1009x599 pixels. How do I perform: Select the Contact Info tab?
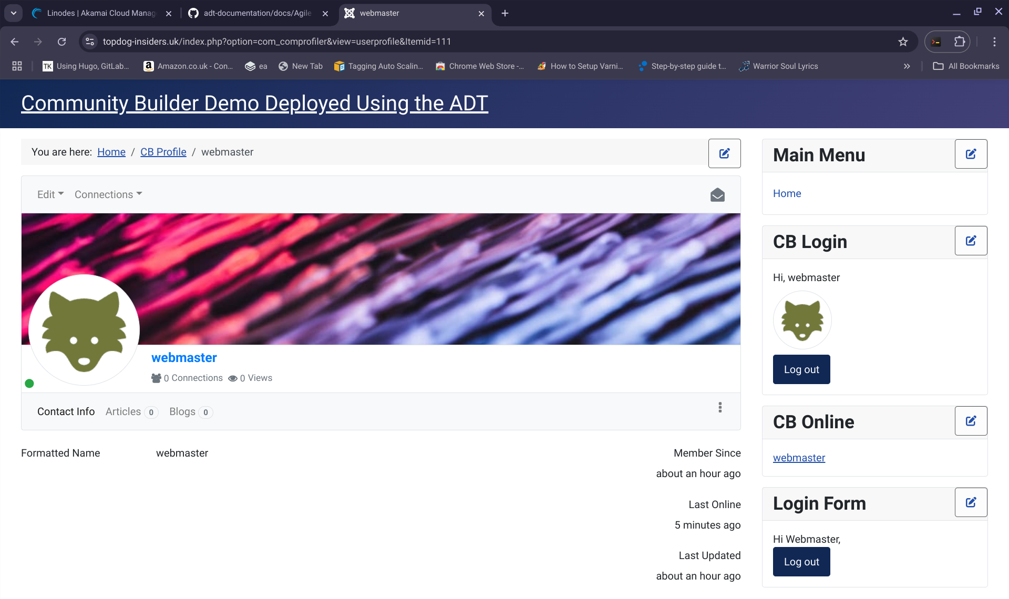66,411
